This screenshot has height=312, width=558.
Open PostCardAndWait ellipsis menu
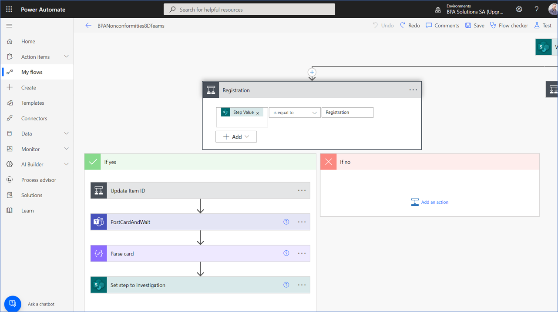pos(302,222)
